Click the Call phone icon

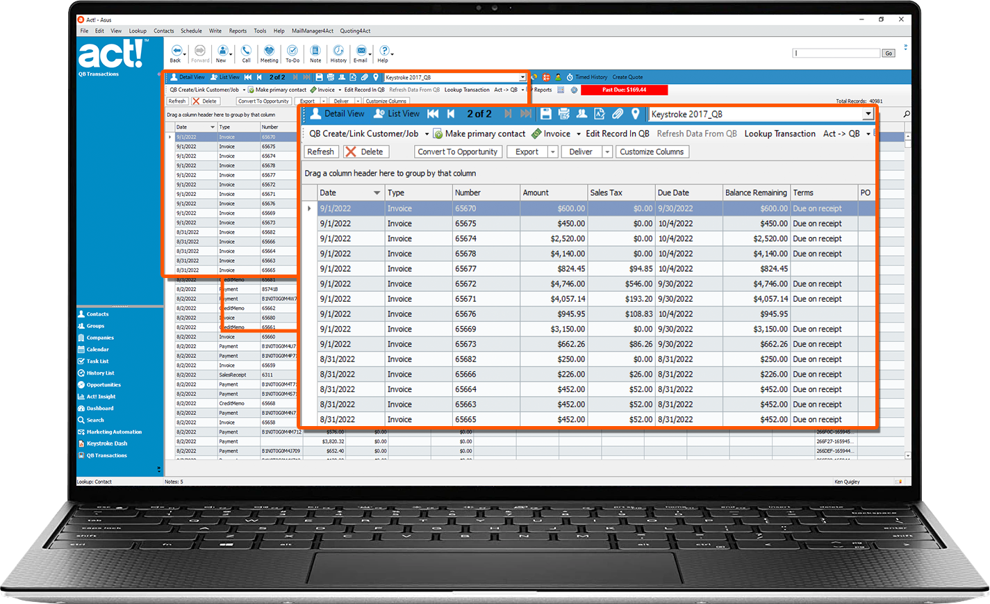coord(246,51)
